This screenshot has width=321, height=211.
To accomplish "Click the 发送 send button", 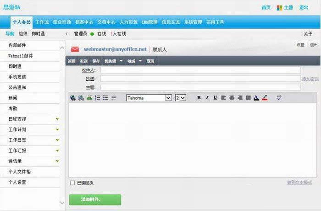I will 83,61.
